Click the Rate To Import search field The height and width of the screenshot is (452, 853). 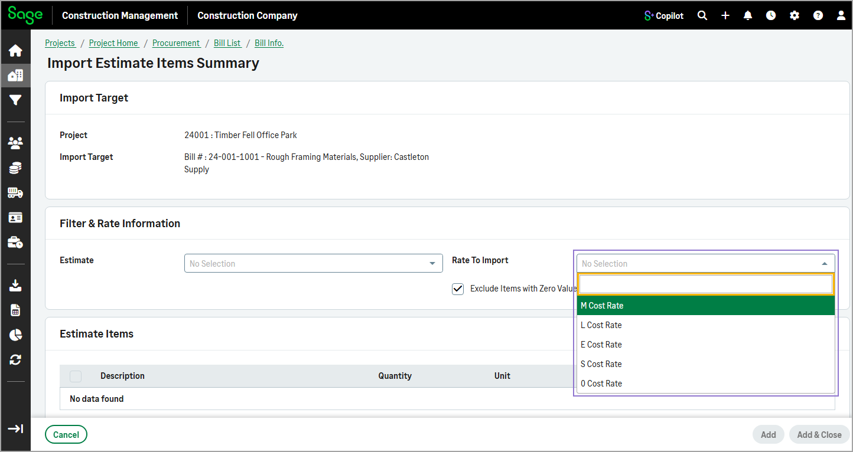[x=705, y=284]
